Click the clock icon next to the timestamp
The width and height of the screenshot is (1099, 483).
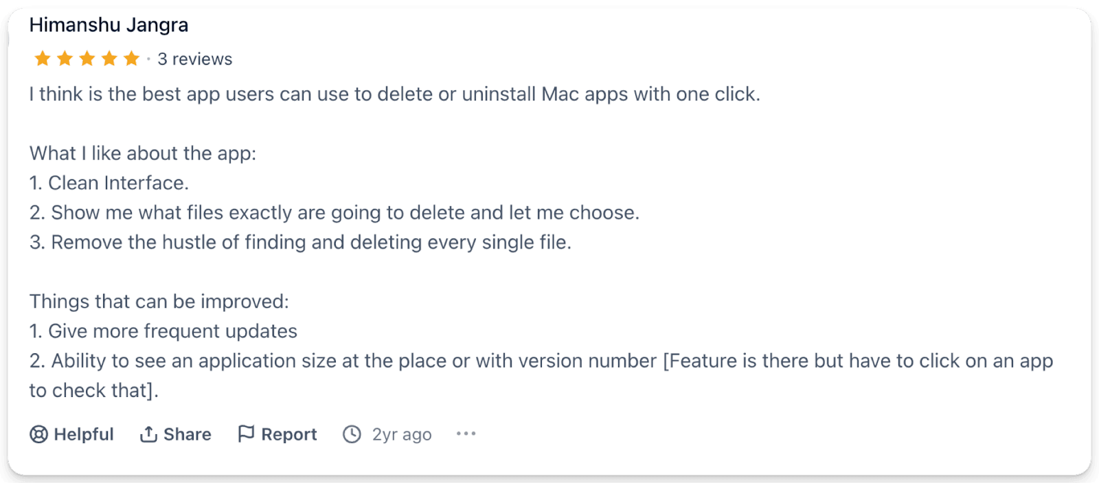[351, 434]
